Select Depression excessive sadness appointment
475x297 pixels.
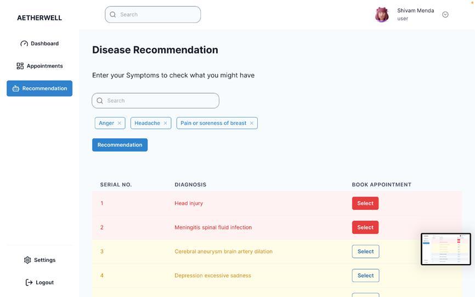pyautogui.click(x=365, y=276)
